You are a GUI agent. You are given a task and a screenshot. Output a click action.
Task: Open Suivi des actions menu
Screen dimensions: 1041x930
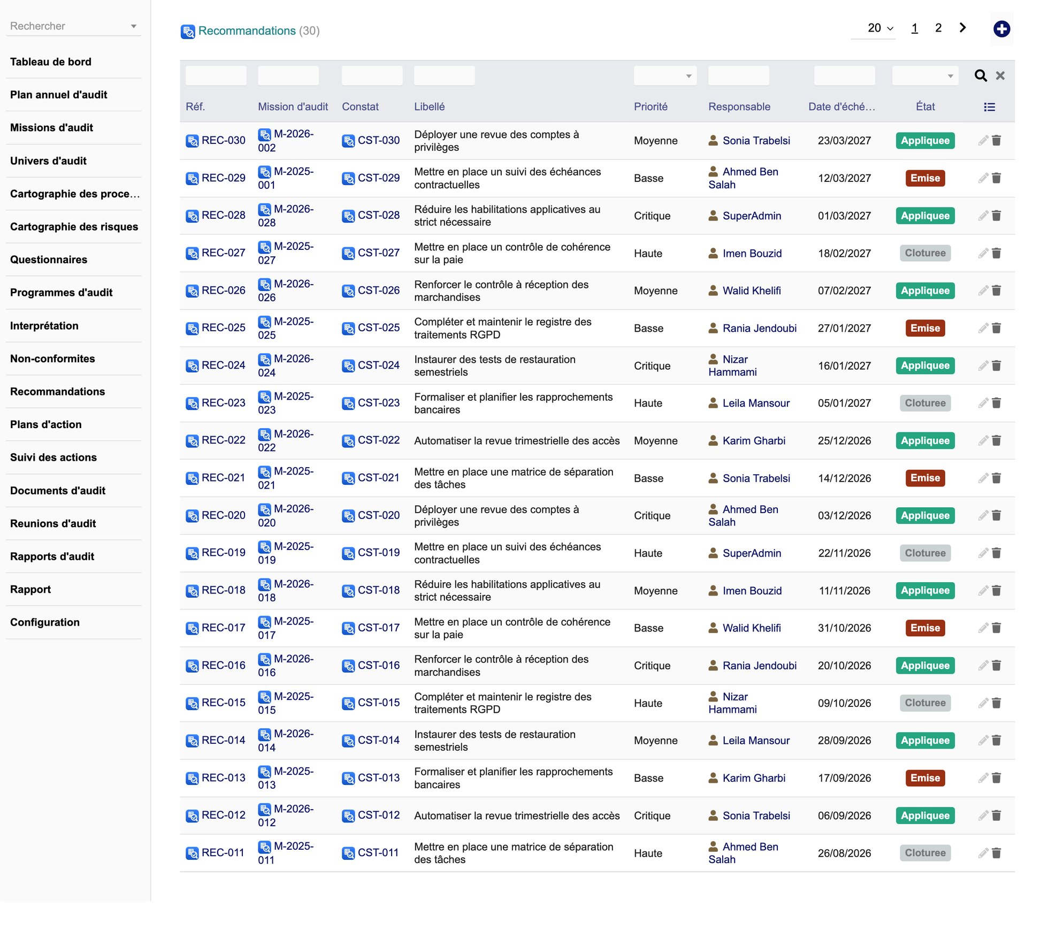(x=53, y=458)
